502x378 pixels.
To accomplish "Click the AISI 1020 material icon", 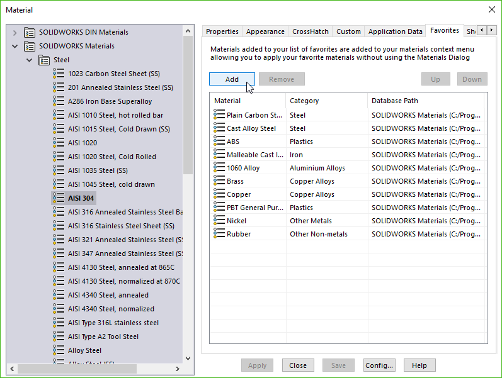I will click(x=59, y=143).
